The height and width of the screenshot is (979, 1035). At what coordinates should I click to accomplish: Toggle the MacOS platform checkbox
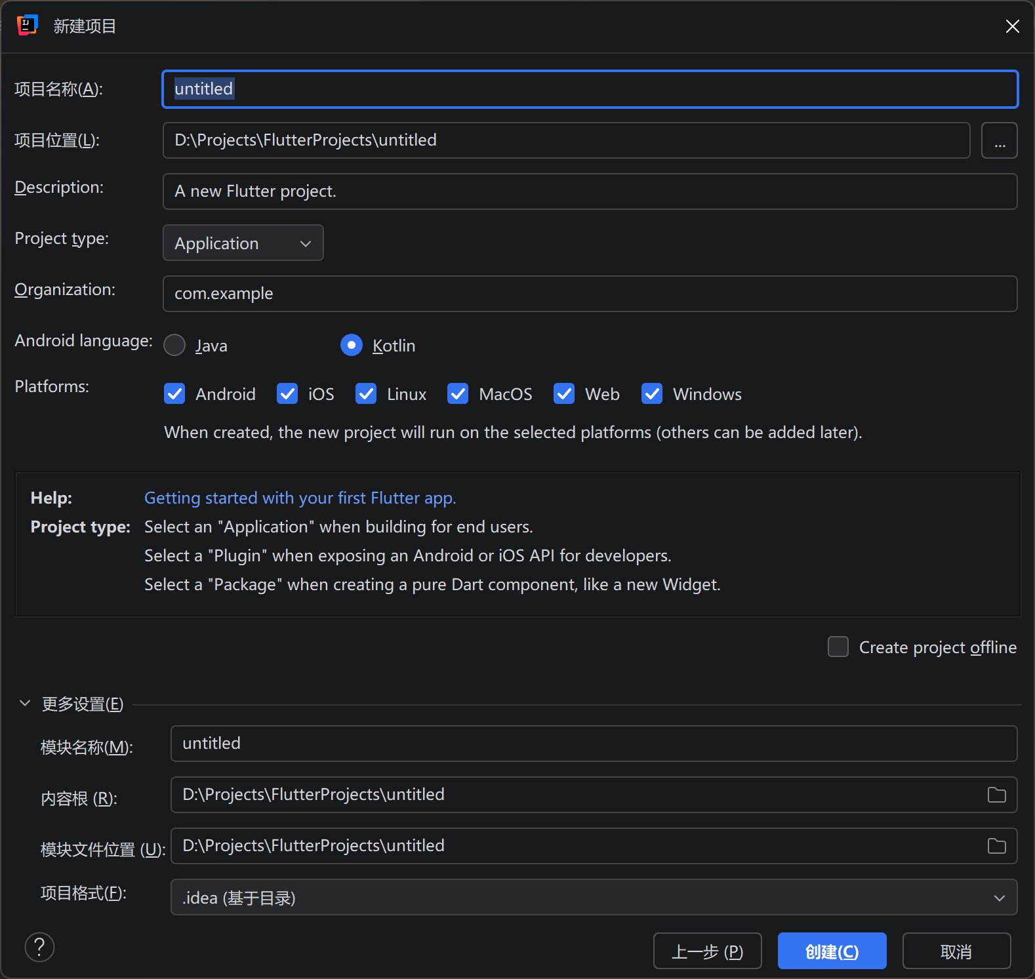[458, 393]
